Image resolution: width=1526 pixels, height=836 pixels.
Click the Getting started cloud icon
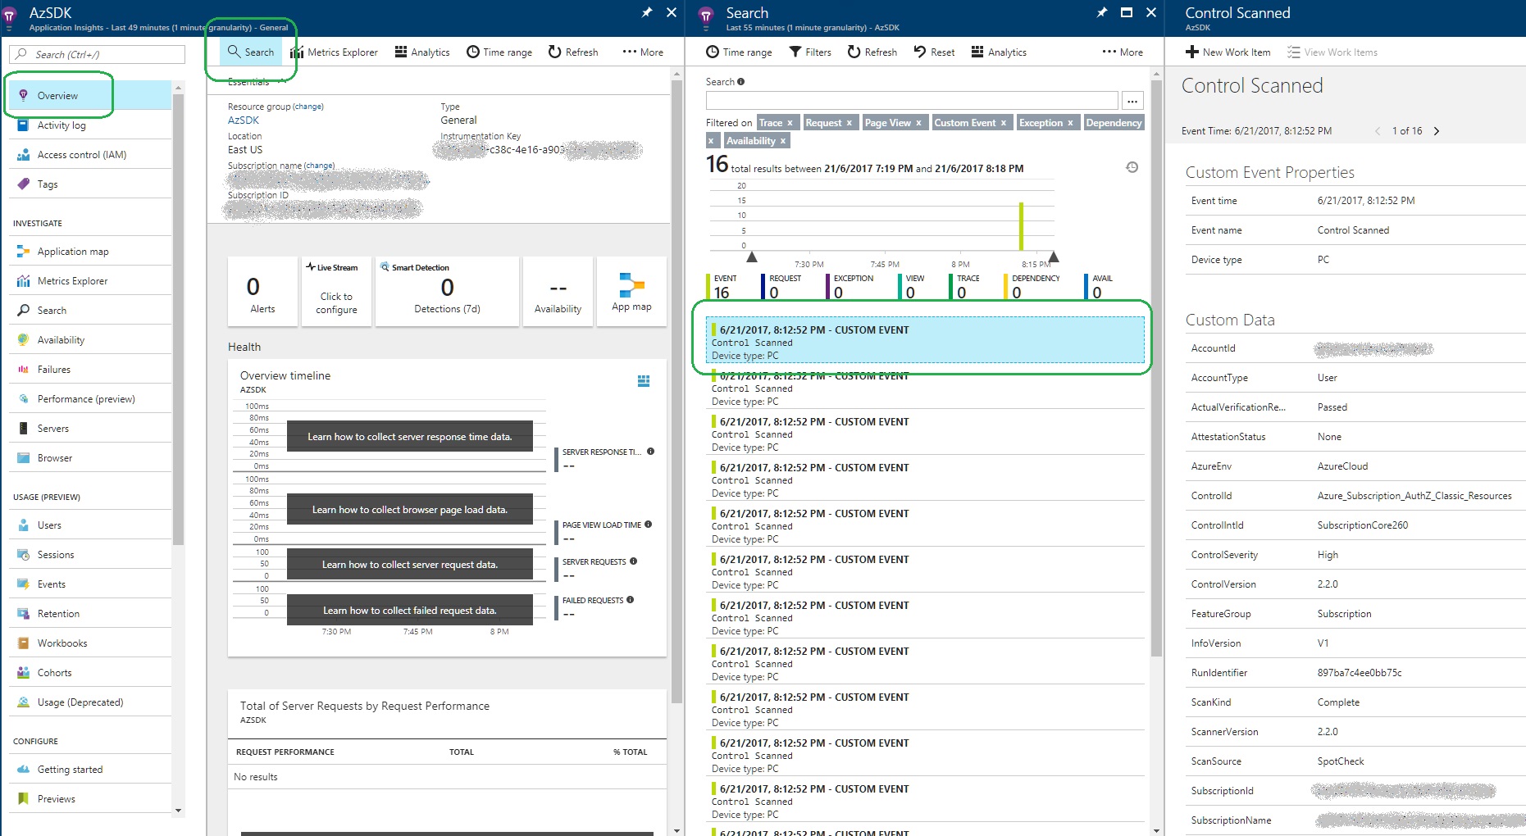tap(23, 770)
